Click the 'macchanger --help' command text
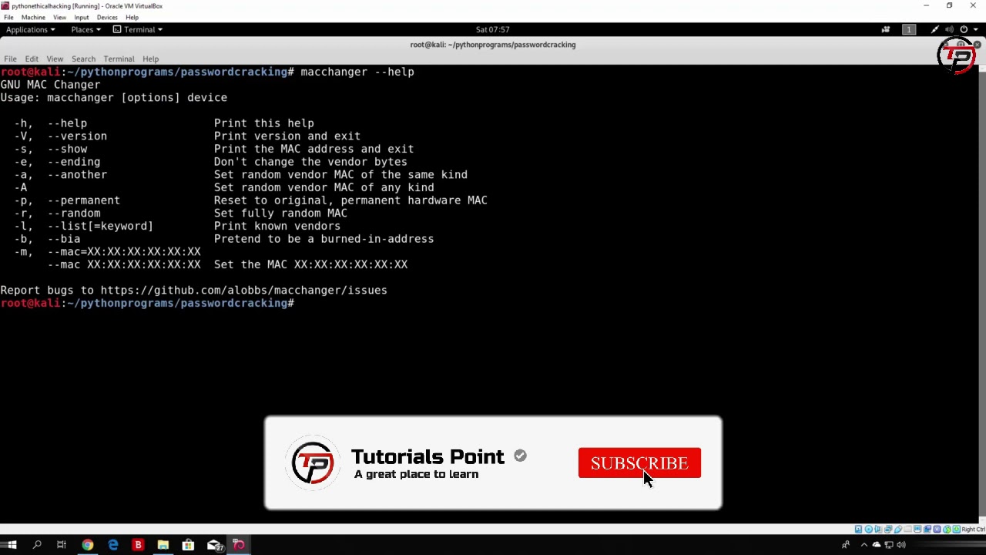Viewport: 986px width, 555px height. click(x=357, y=72)
